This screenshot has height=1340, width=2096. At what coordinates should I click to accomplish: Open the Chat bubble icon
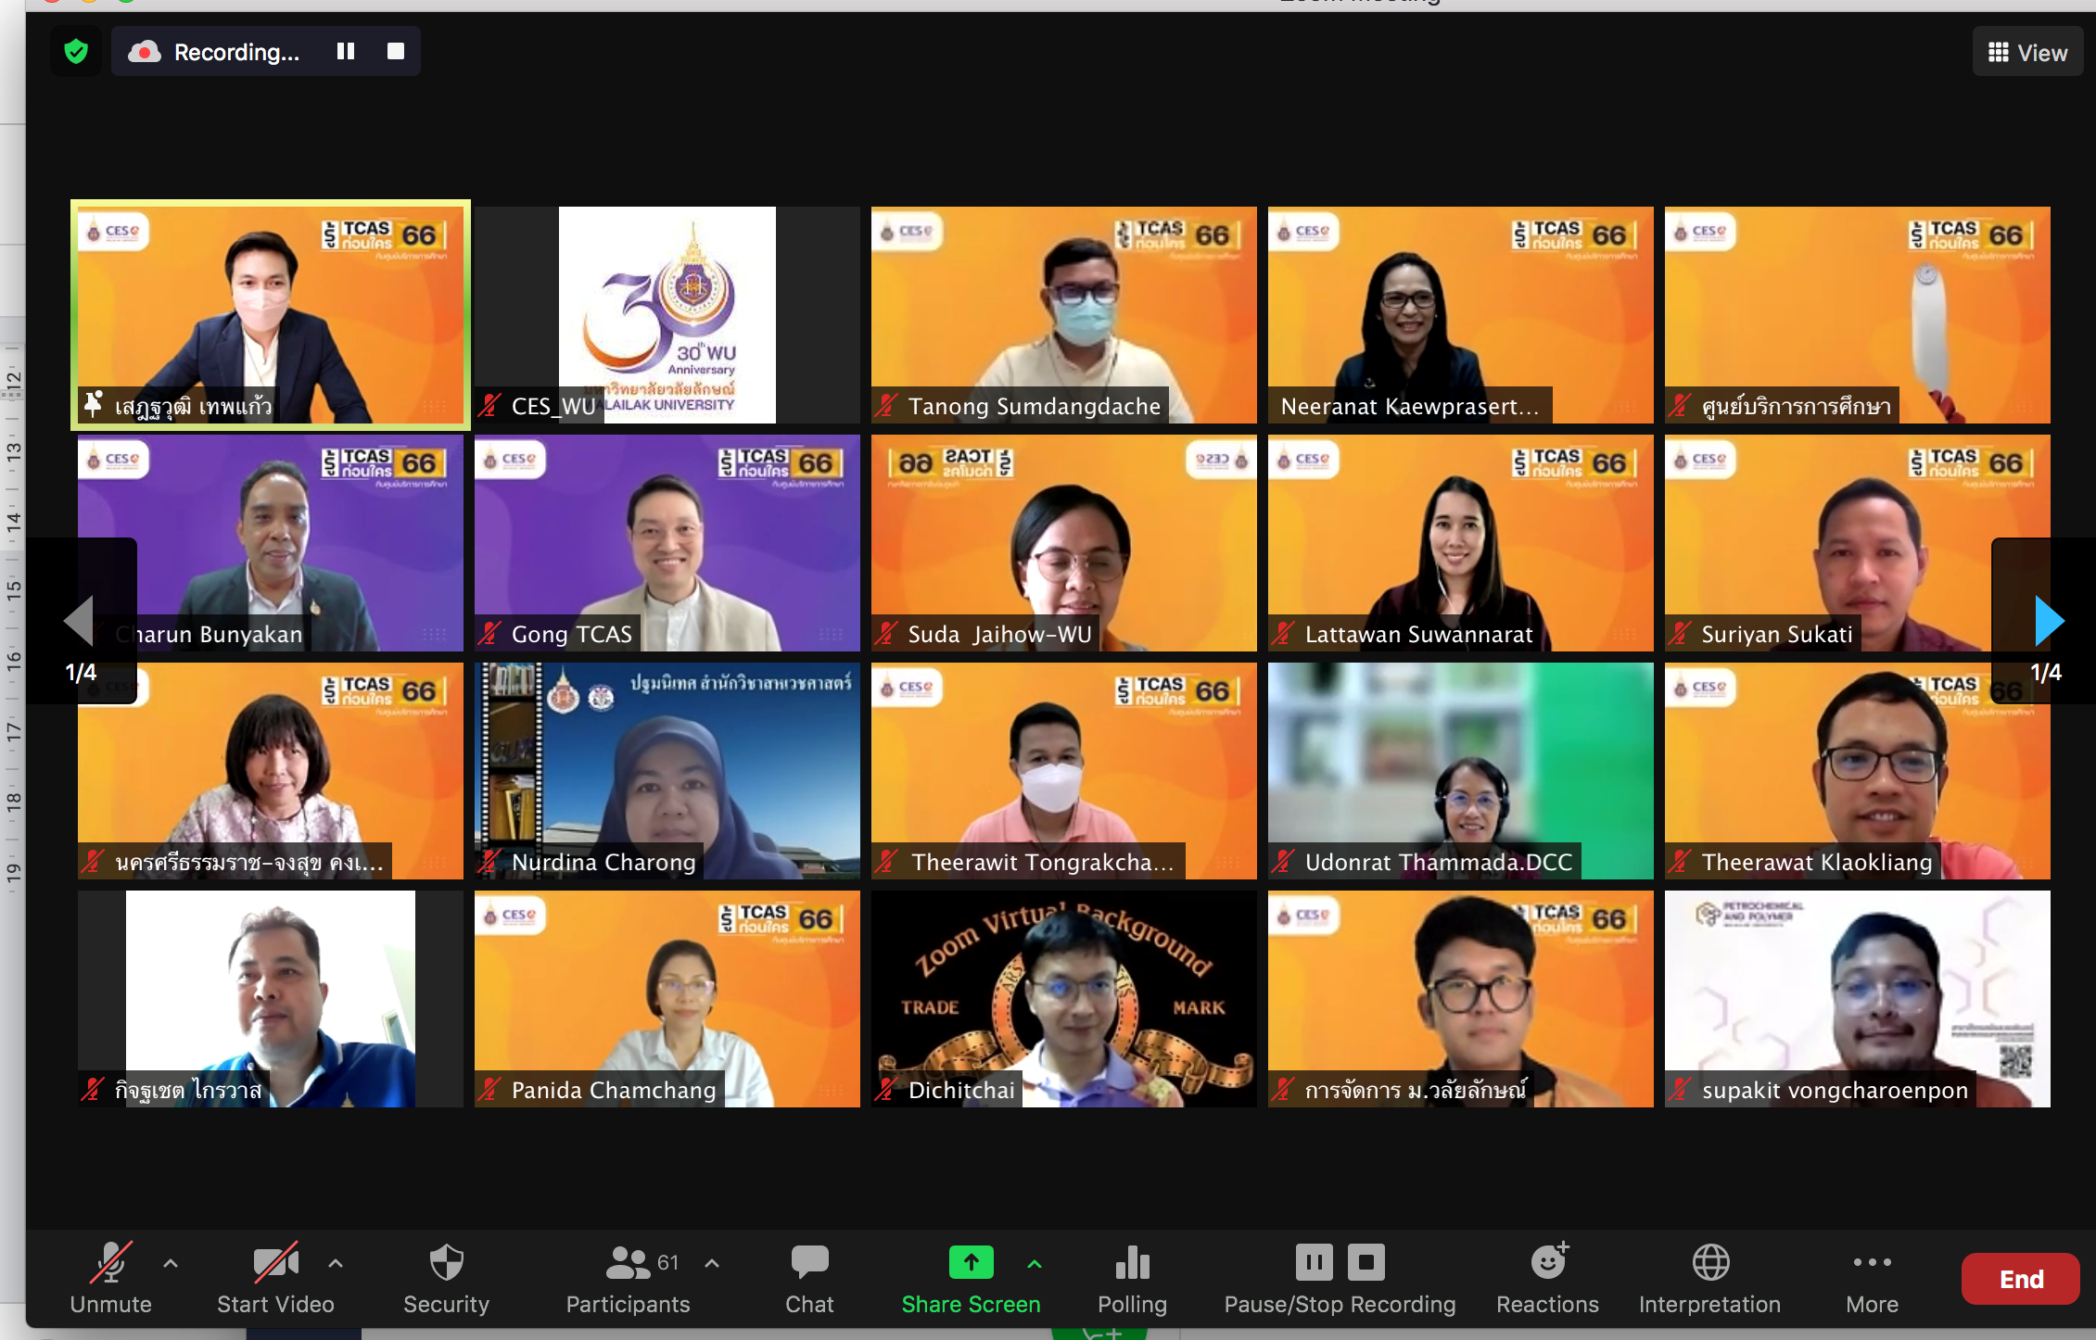(x=809, y=1263)
